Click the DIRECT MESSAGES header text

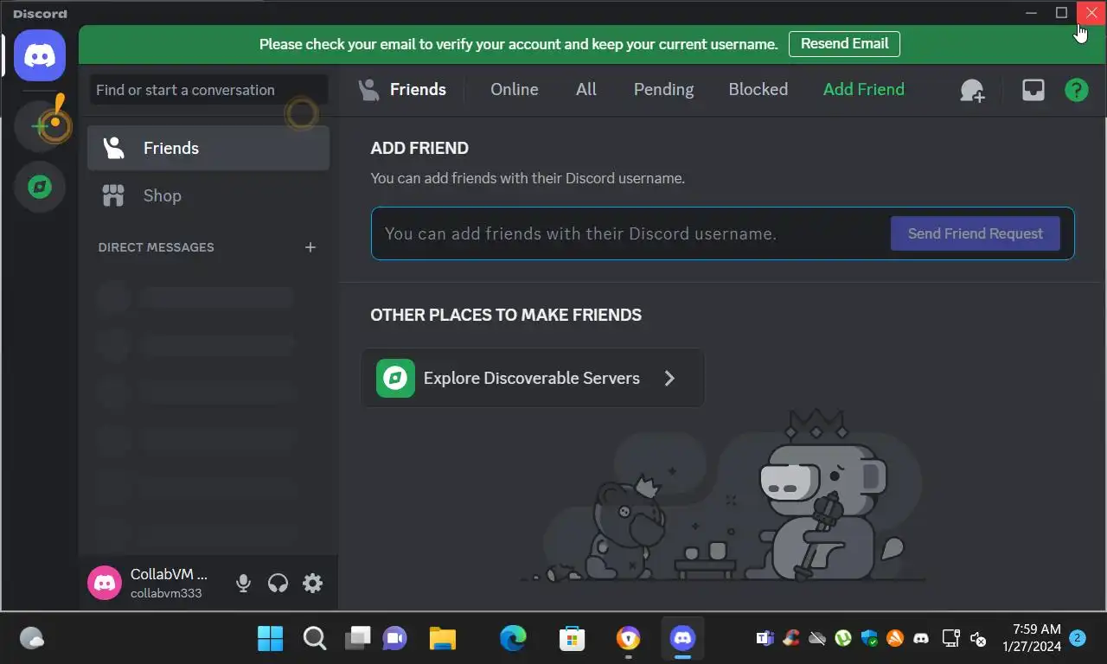(156, 247)
